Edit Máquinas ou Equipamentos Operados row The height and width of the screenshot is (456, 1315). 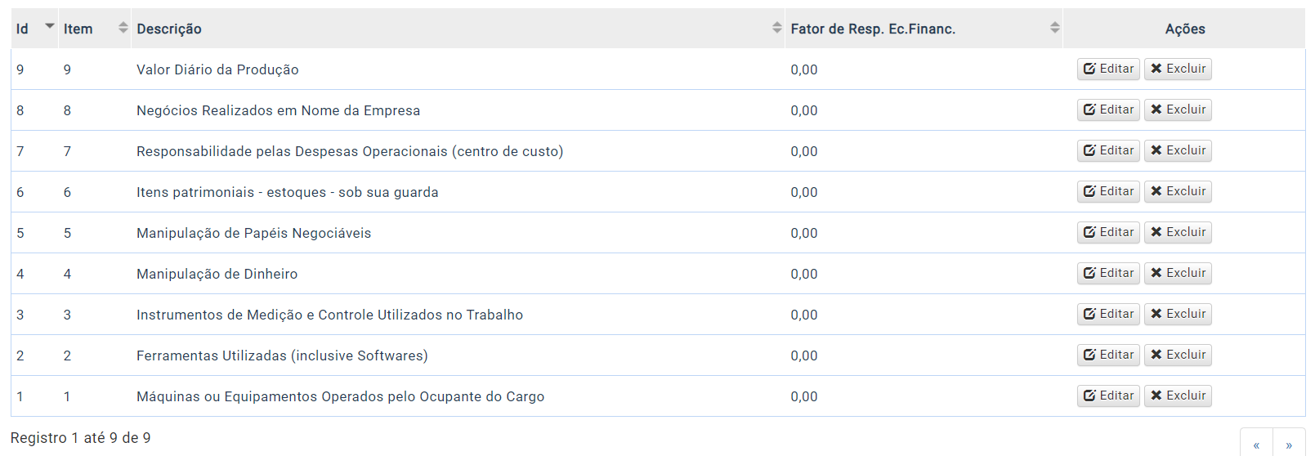(1108, 396)
